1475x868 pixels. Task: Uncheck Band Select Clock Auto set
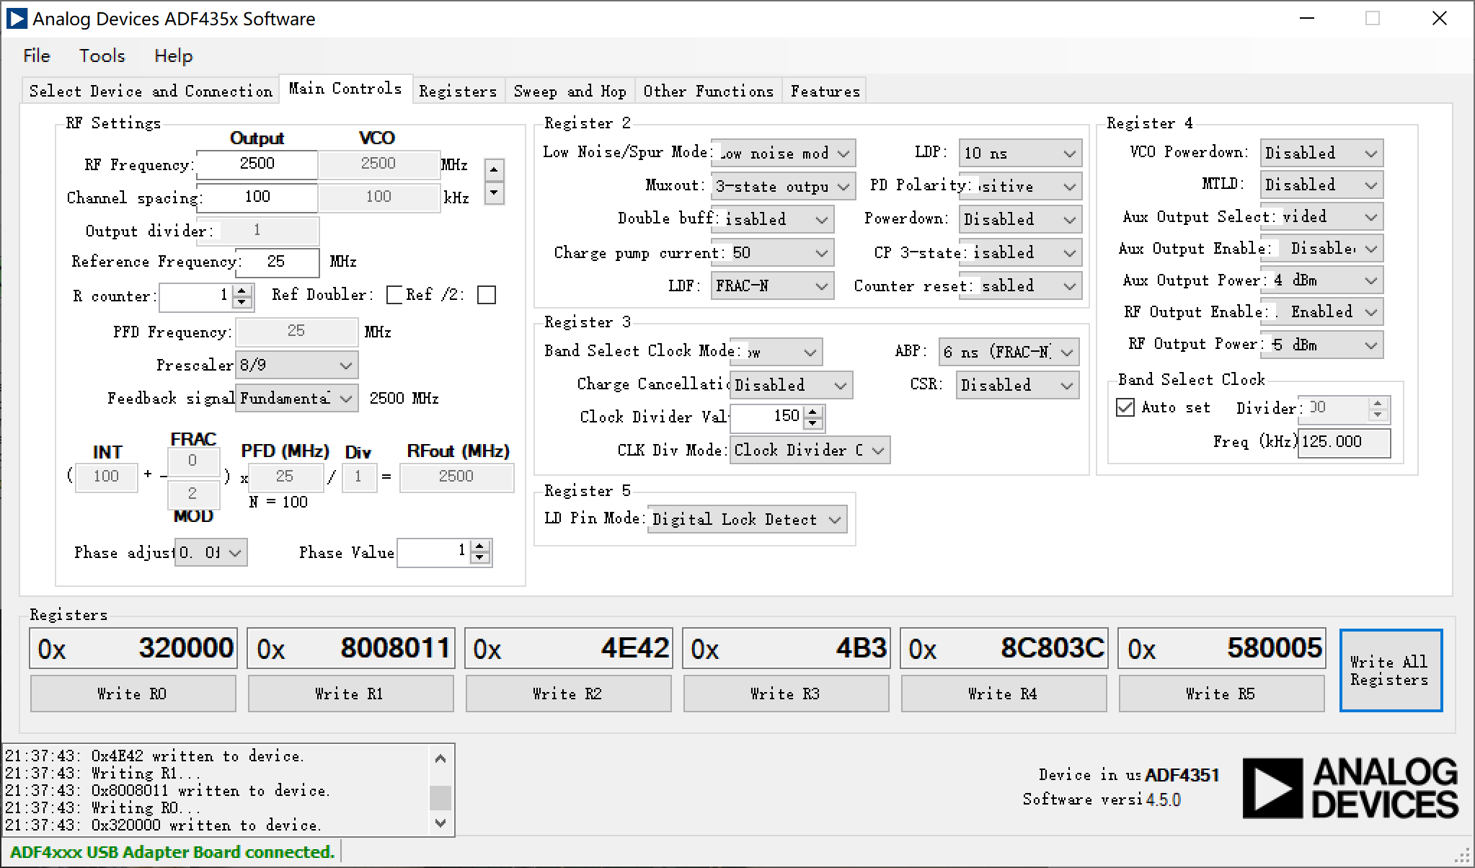1125,407
